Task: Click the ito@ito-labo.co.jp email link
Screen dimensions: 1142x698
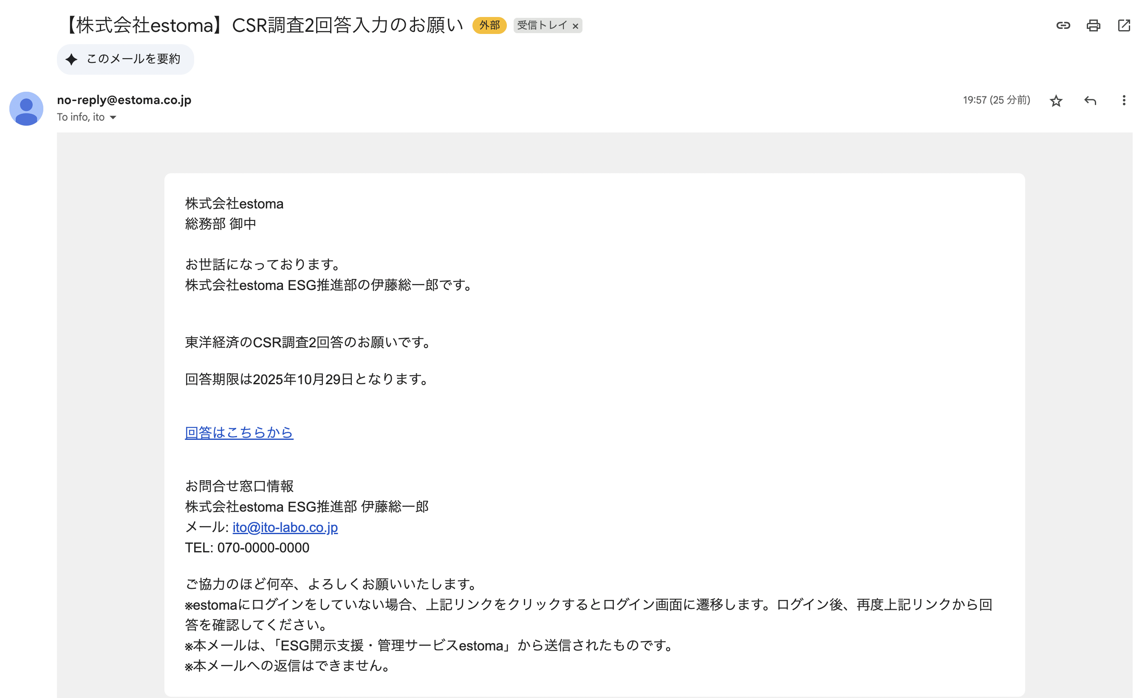Action: click(x=285, y=527)
